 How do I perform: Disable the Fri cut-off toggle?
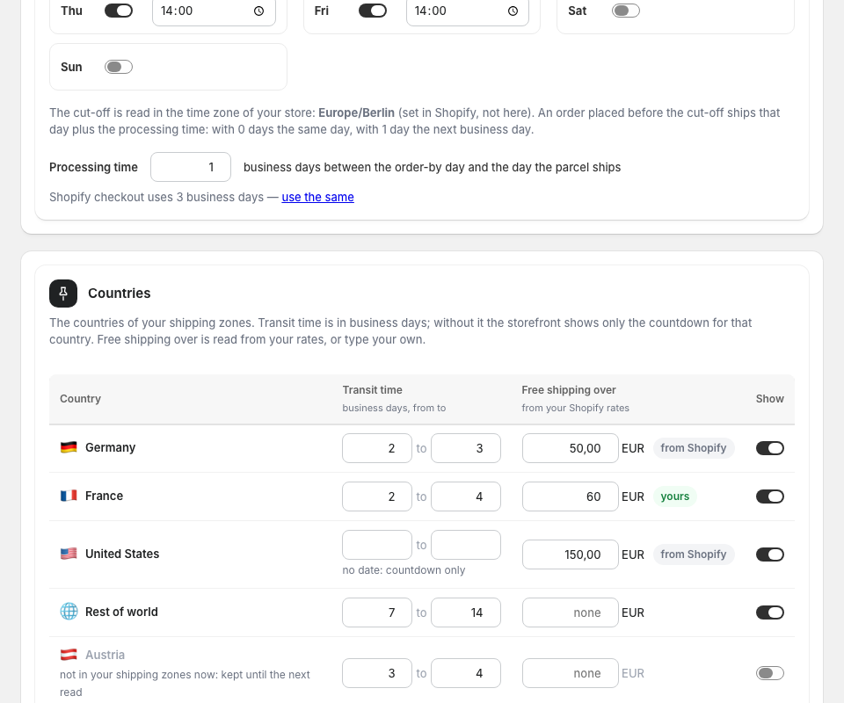[373, 11]
